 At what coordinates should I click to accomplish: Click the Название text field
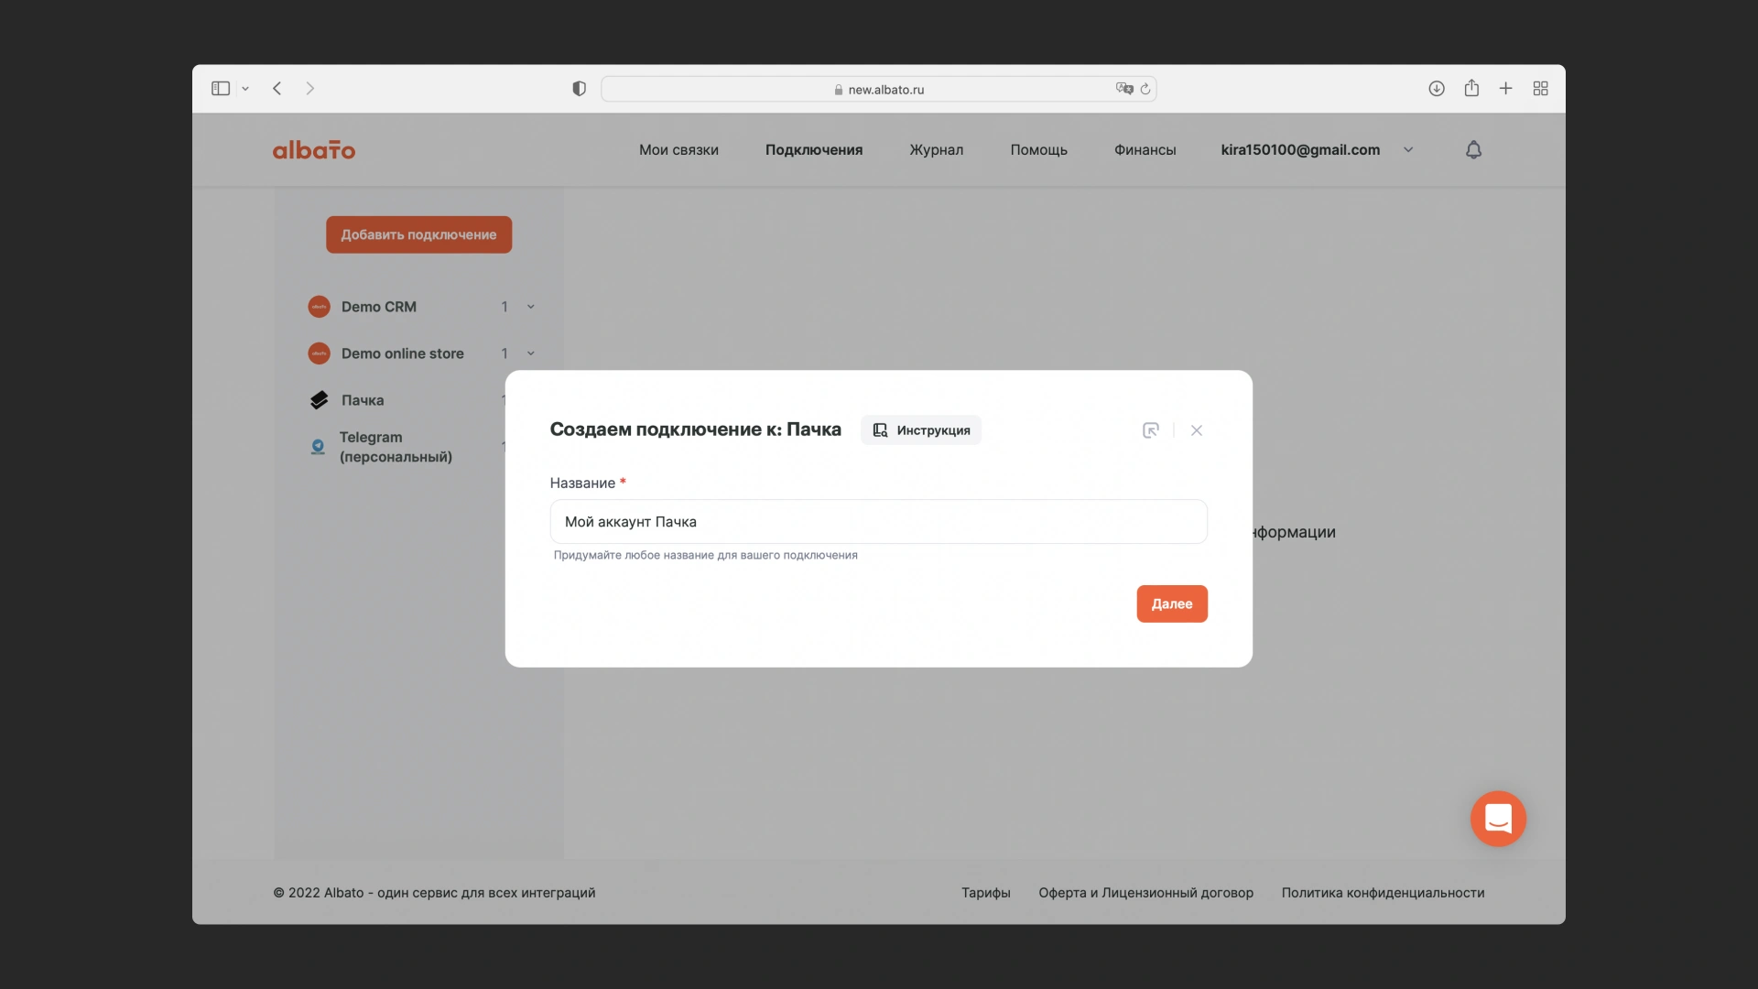coord(878,522)
